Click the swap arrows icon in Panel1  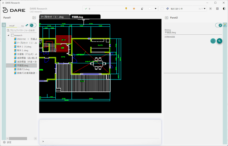(x=27, y=25)
